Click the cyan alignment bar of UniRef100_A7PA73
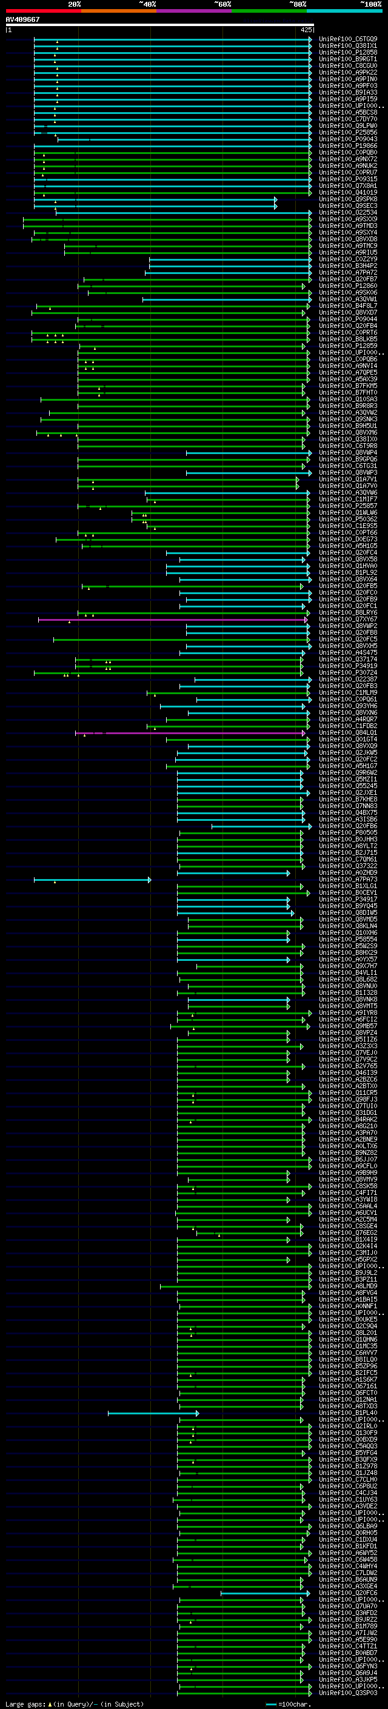The width and height of the screenshot is (388, 1709). point(92,880)
